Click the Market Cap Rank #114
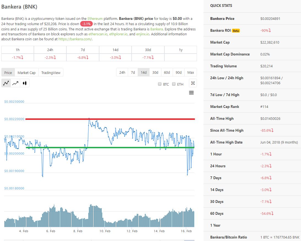301x241 pixels. 264,107
